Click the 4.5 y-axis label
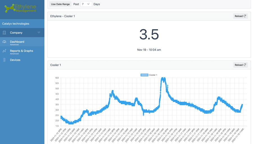 tap(57, 94)
